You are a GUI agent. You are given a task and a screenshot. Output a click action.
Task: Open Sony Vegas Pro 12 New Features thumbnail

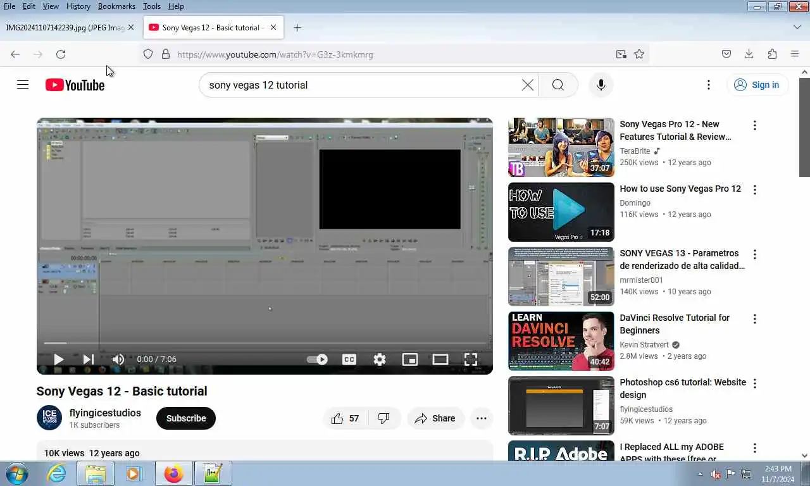point(561,147)
